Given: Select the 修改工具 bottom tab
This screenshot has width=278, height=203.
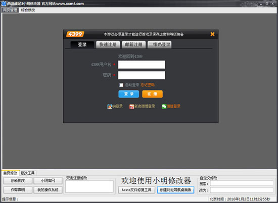Looking at the screenshot, I should click(27, 173).
